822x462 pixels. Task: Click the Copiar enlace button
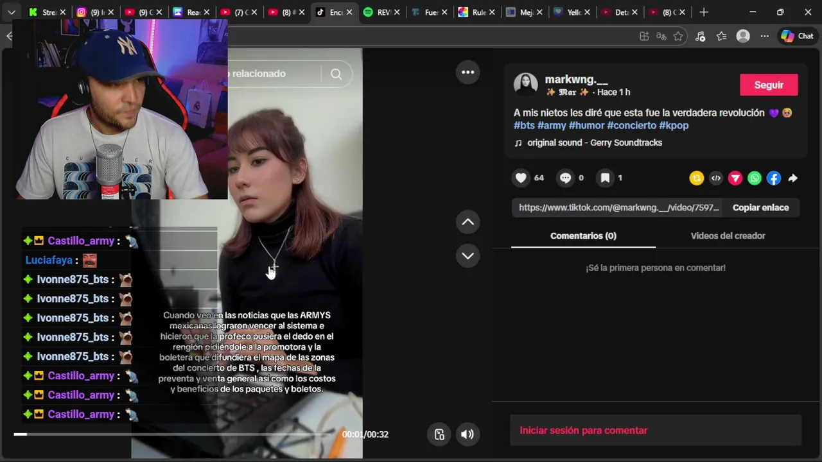click(761, 207)
